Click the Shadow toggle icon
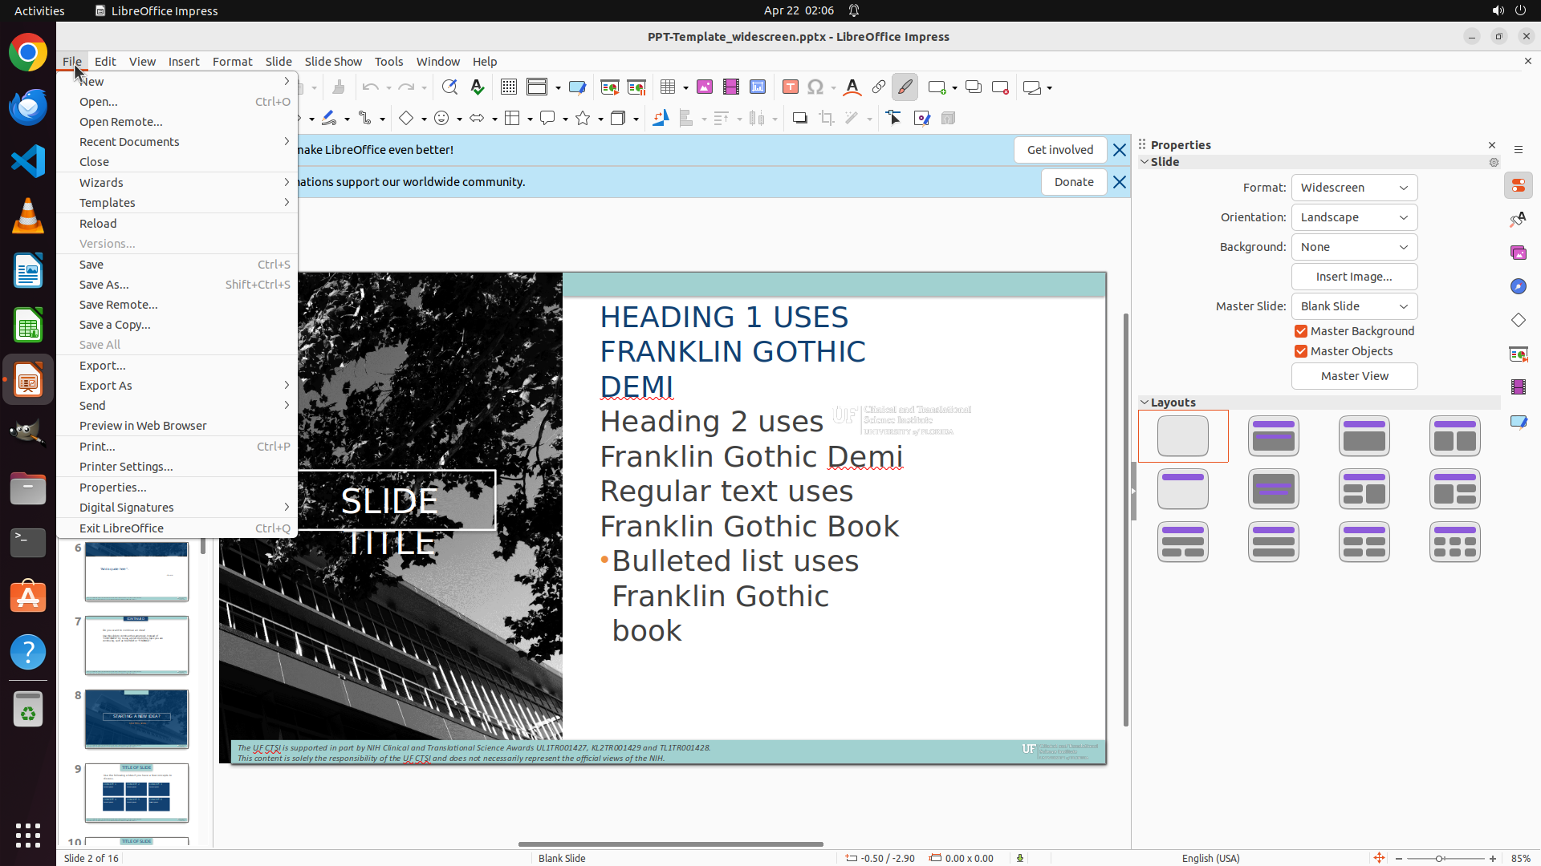The image size is (1541, 866). point(799,119)
